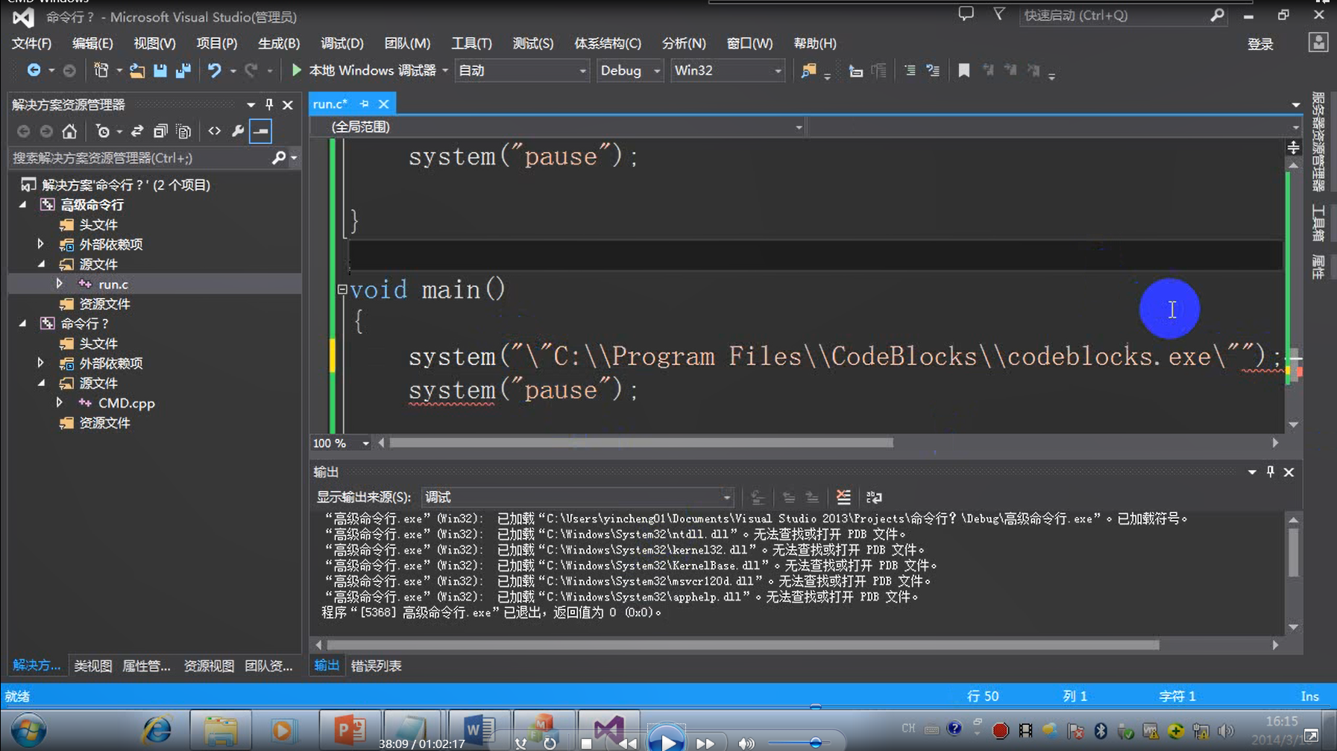The width and height of the screenshot is (1337, 751).
Task: Toggle preview selected items button in Solution Explorer
Action: (x=261, y=131)
